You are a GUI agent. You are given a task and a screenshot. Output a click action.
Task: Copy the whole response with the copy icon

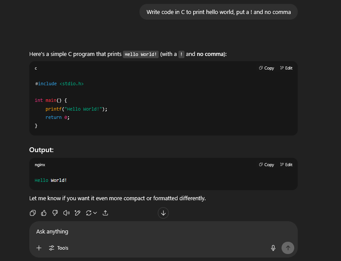(x=33, y=213)
